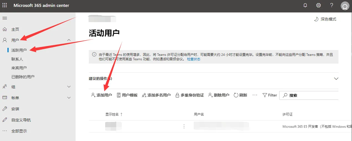The image size is (352, 141).
Task: Open 已删除的用户 in the sidebar
Action: (23, 77)
